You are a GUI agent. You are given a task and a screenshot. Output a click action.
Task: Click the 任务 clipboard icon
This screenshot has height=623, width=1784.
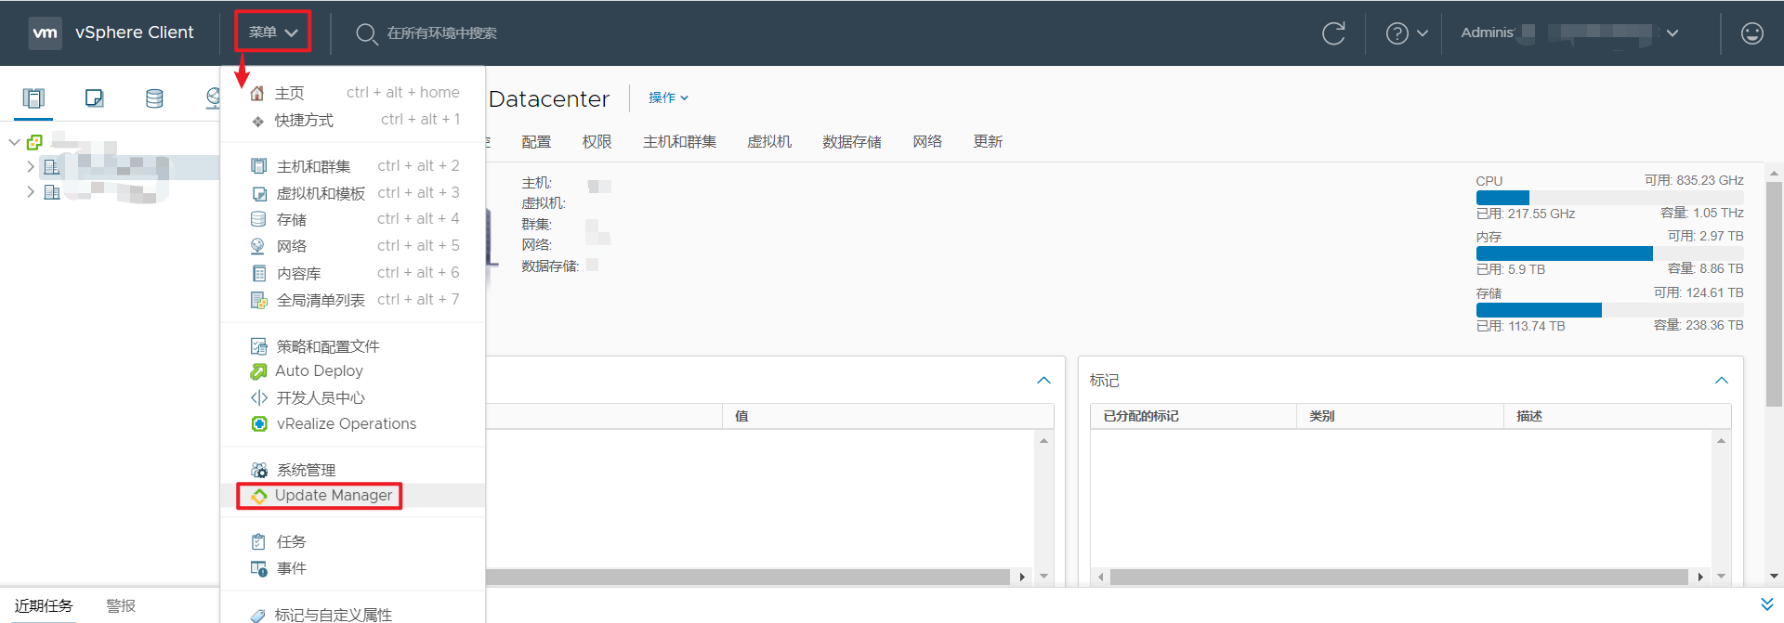click(x=258, y=541)
